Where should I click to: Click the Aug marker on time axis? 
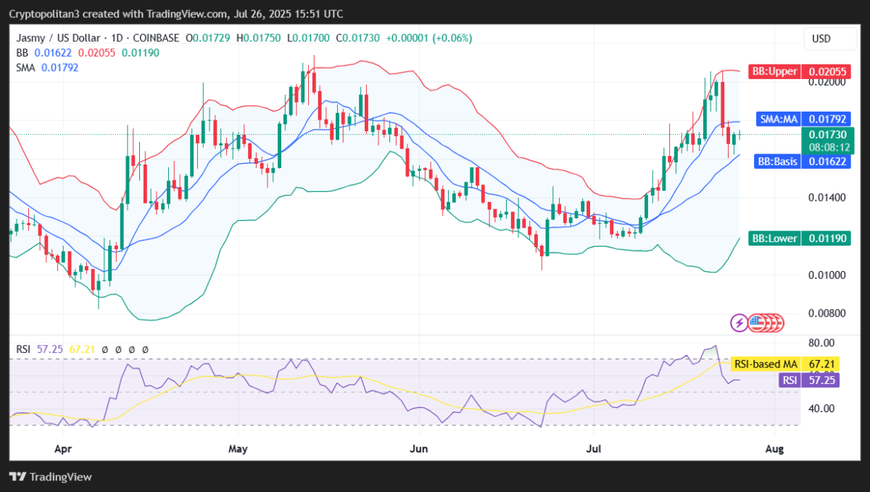pos(776,449)
